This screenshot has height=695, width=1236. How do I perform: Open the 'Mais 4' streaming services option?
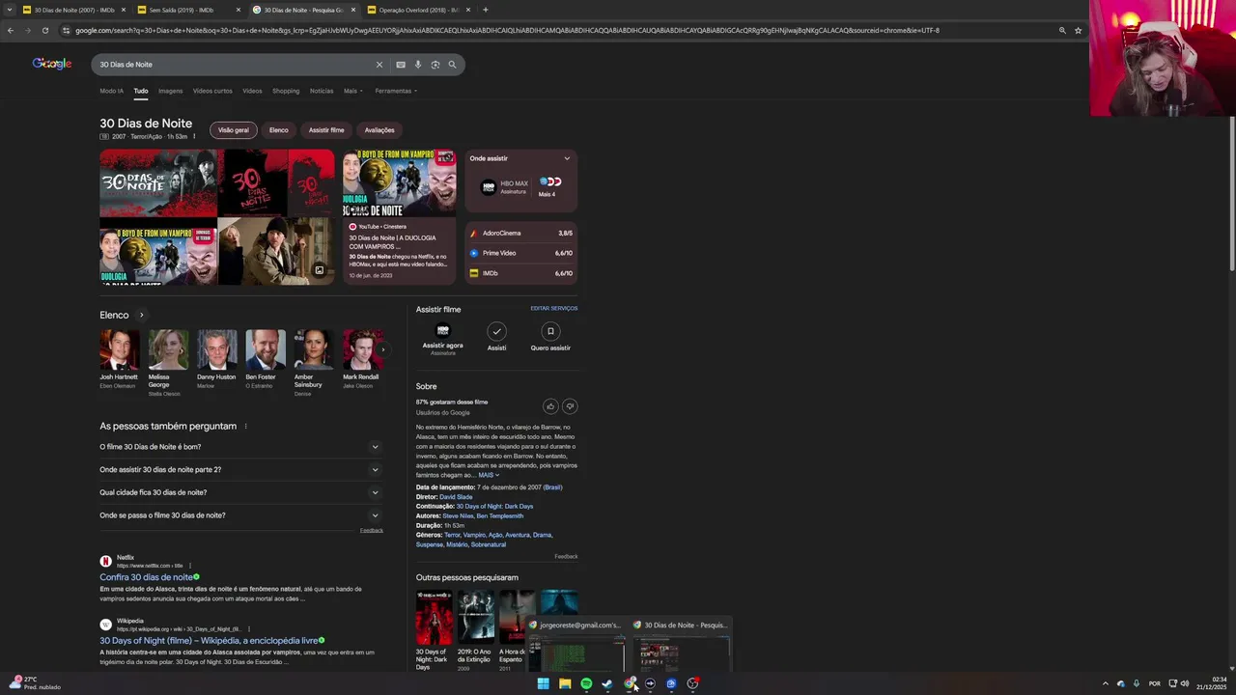pos(548,186)
